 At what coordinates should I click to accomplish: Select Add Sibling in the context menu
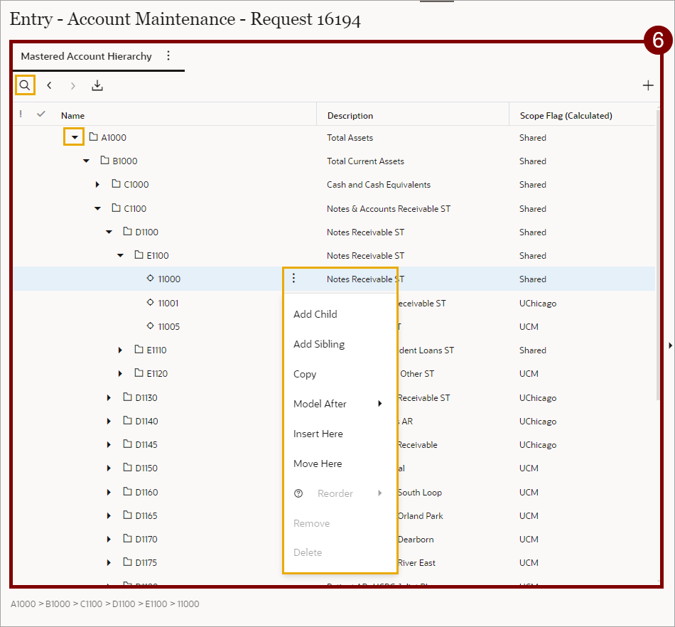(318, 344)
